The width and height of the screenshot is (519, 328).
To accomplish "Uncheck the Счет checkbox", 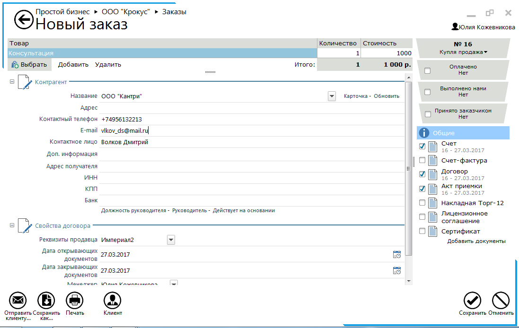I will 422,146.
